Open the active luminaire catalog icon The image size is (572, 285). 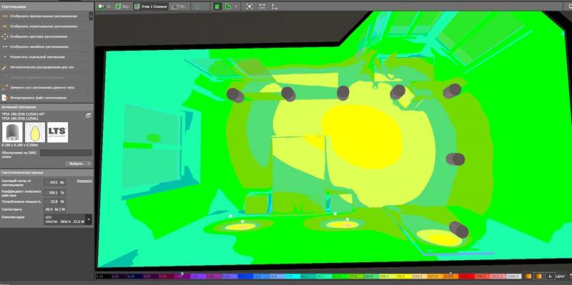click(x=88, y=116)
